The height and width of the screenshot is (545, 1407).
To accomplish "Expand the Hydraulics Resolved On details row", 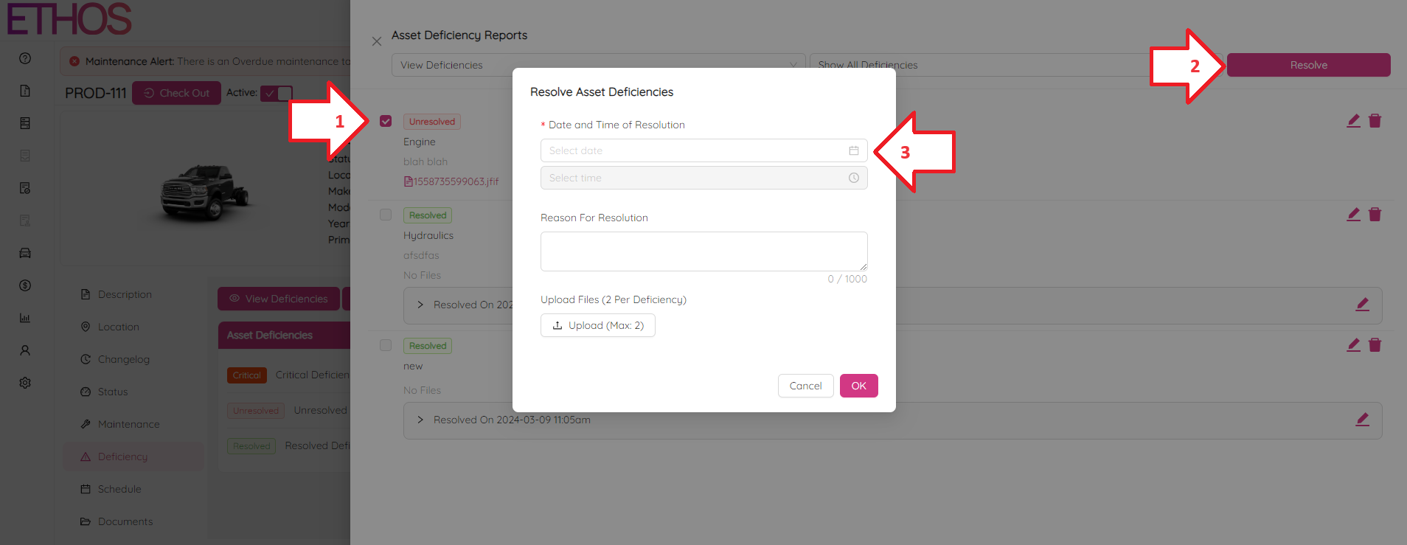I will tap(420, 305).
